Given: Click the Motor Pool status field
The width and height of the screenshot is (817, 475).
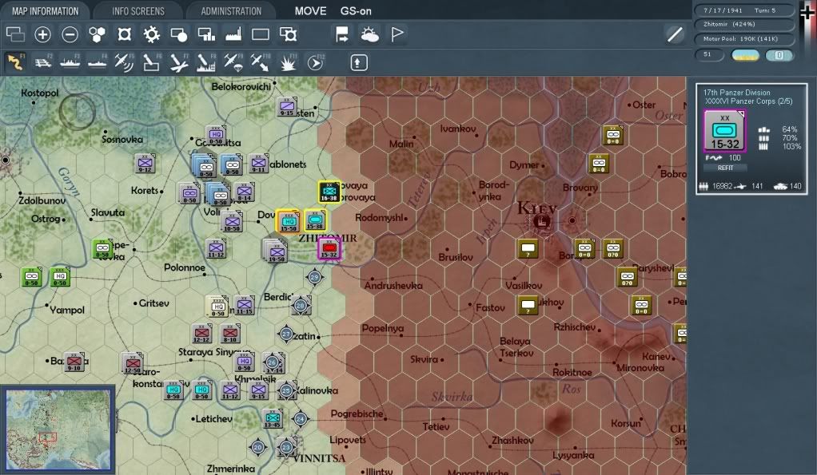Looking at the screenshot, I should pyautogui.click(x=743, y=39).
